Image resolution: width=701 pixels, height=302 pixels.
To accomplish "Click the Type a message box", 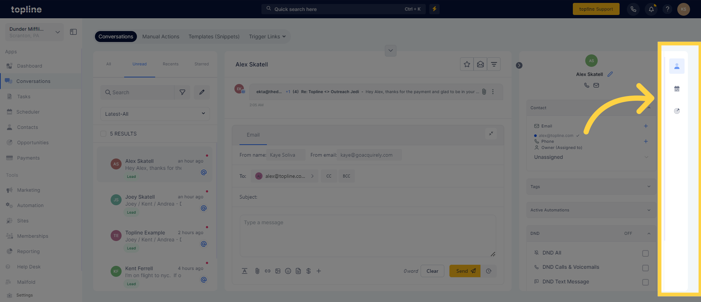I will 368,236.
